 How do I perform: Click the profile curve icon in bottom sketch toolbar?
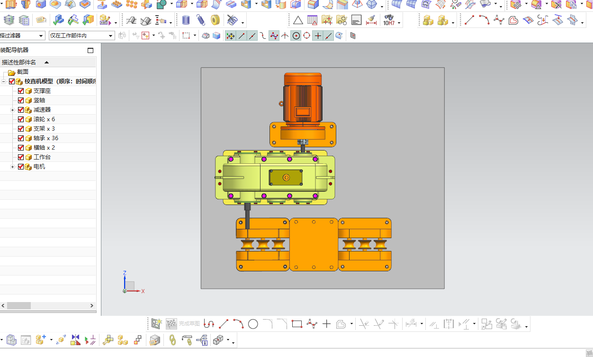[209, 324]
